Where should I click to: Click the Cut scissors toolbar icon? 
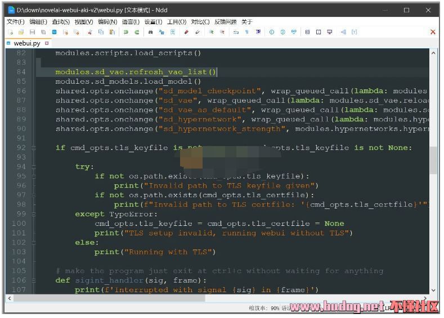coord(90,33)
